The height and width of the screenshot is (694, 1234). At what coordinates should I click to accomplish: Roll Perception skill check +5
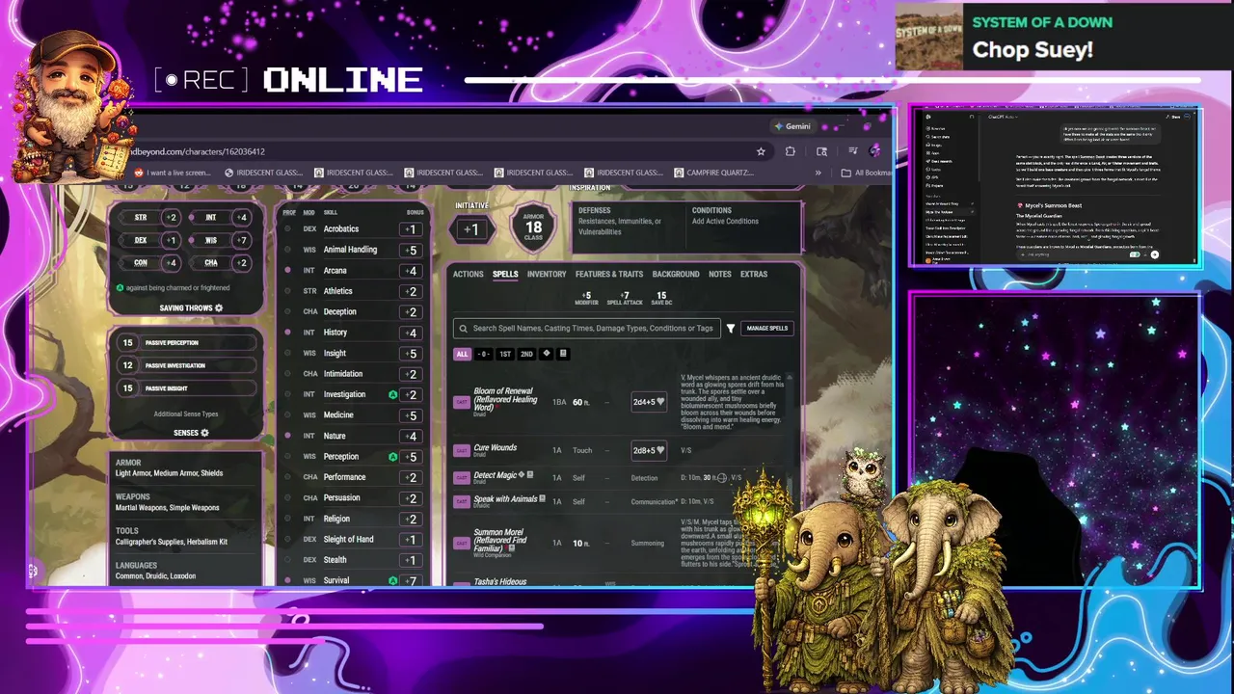tap(412, 457)
